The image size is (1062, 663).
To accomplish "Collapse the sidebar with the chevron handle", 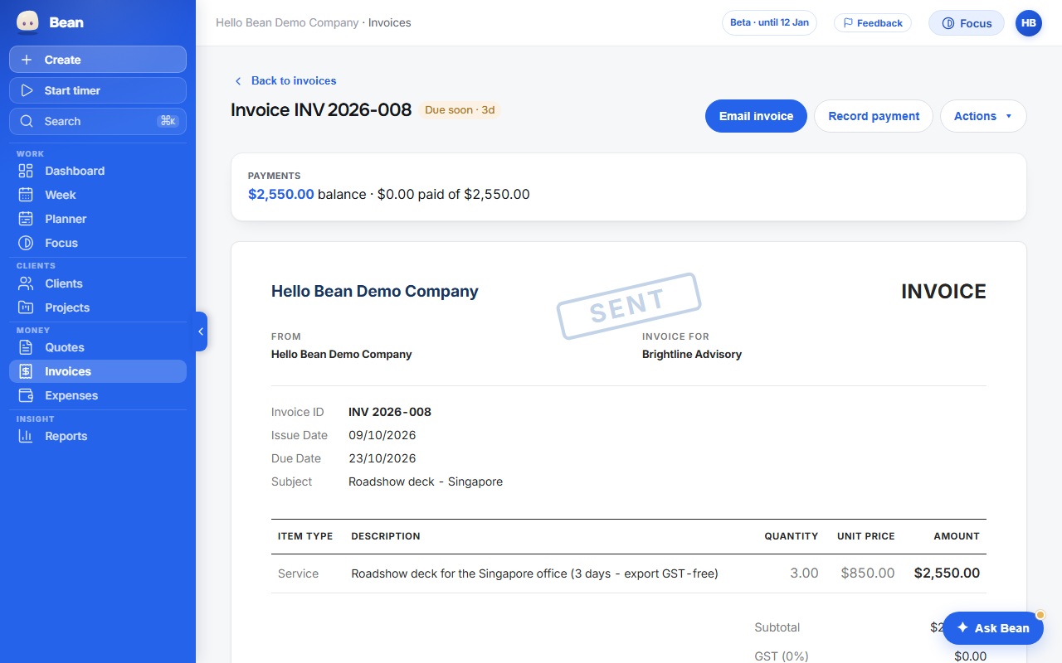I will point(201,331).
